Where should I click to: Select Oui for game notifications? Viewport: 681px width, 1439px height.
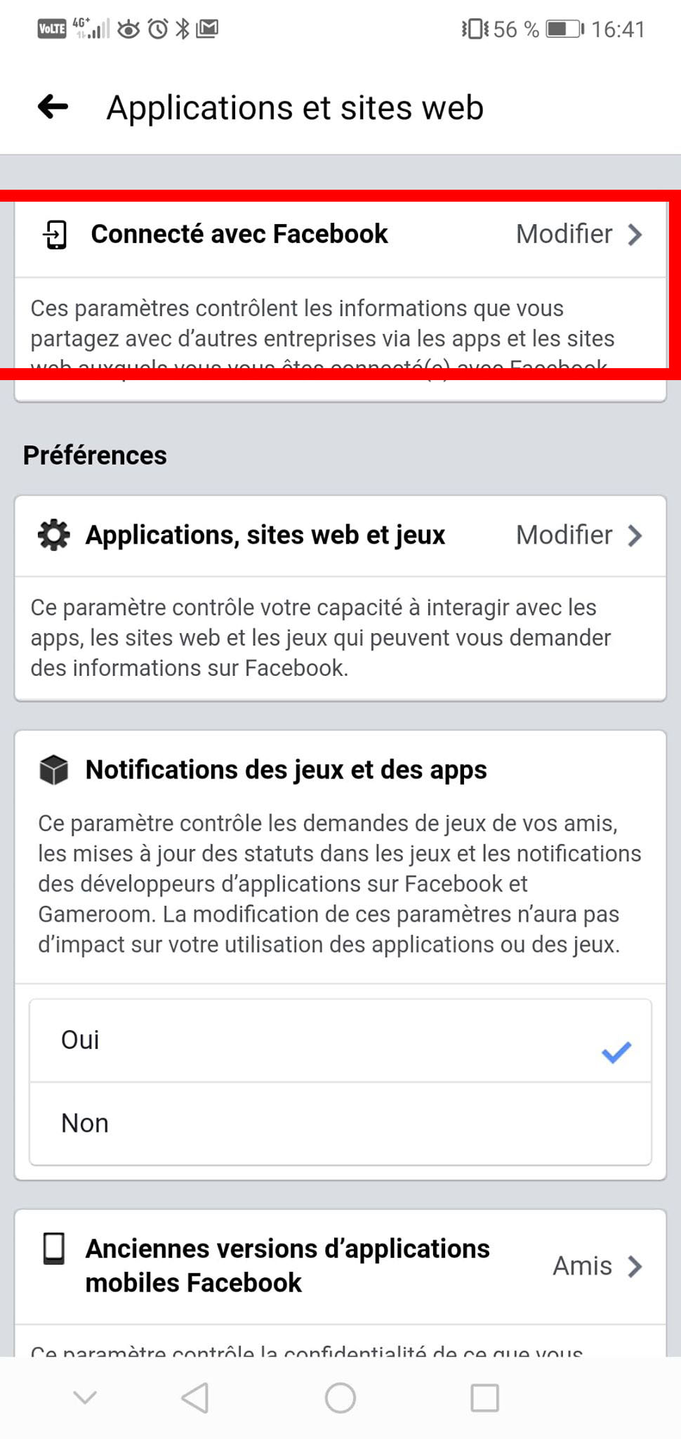click(x=81, y=1040)
